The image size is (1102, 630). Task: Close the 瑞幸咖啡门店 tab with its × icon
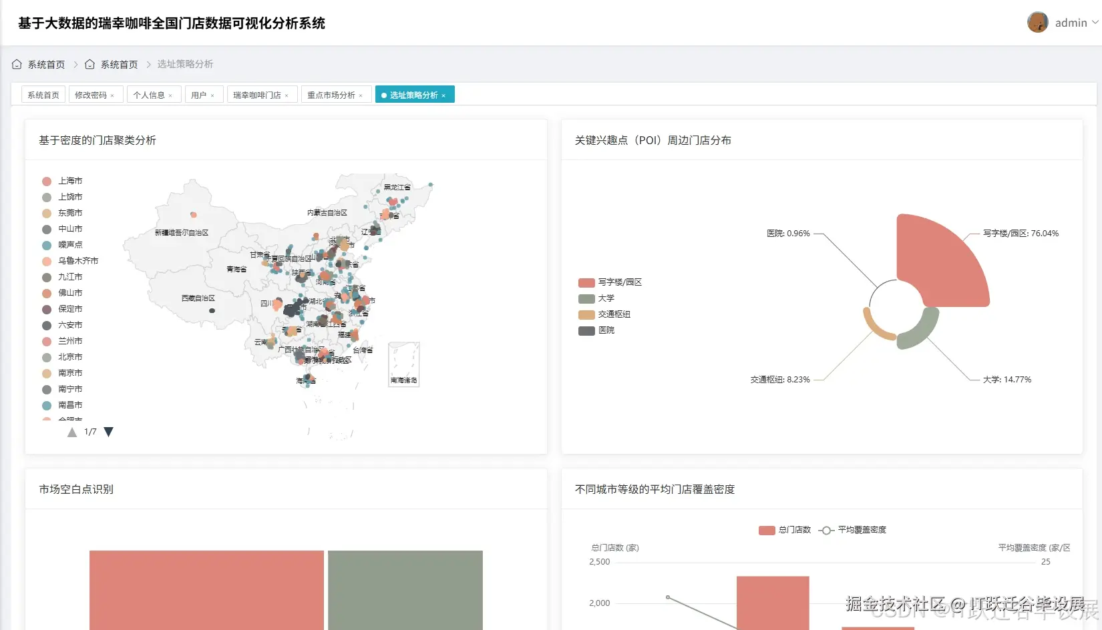[x=287, y=95]
